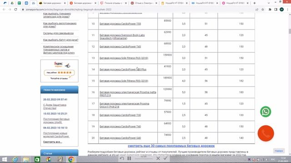291x163 pixels.
Task: Click the recording progress slider
Action: 144,158
